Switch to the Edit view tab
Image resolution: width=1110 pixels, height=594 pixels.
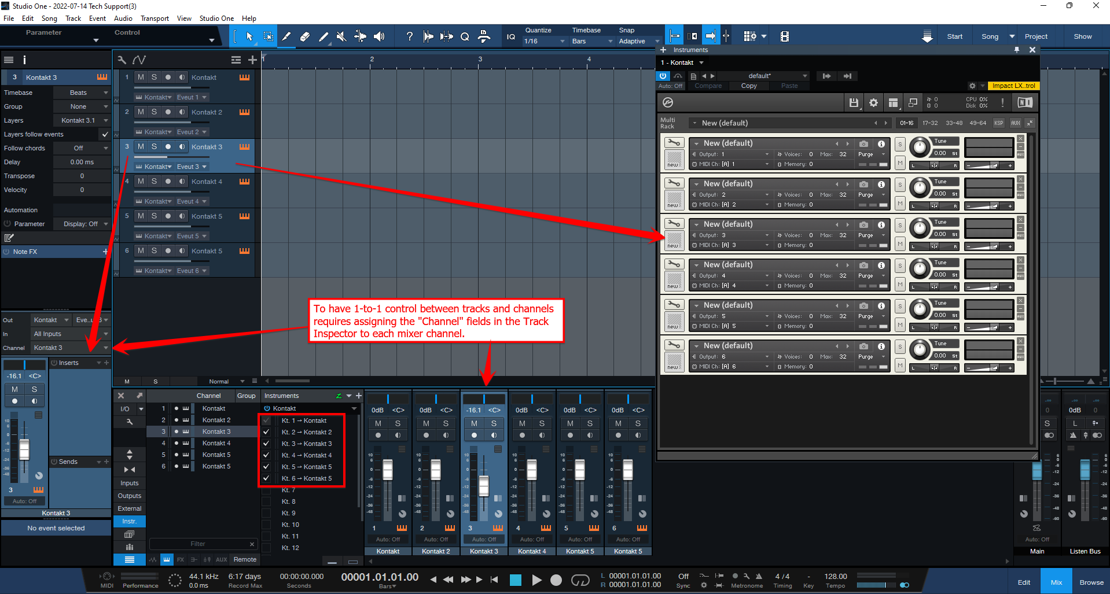pyautogui.click(x=1023, y=581)
